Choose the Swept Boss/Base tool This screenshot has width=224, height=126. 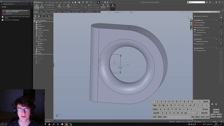(x=50, y=5)
